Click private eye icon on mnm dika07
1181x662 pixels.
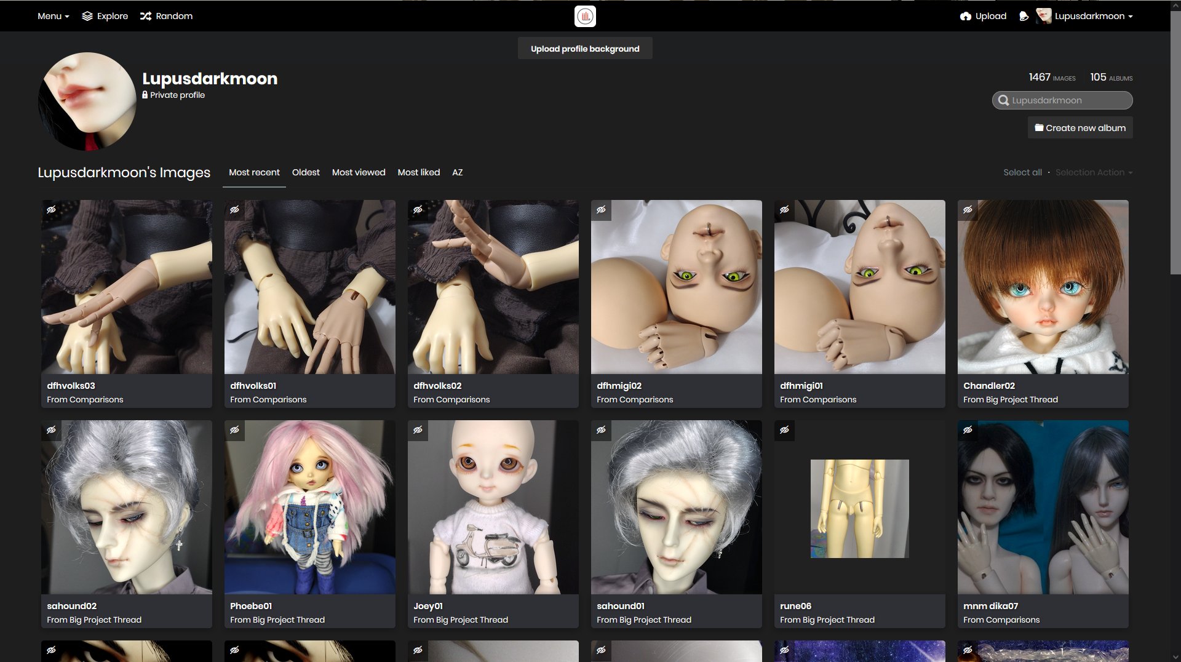point(968,430)
